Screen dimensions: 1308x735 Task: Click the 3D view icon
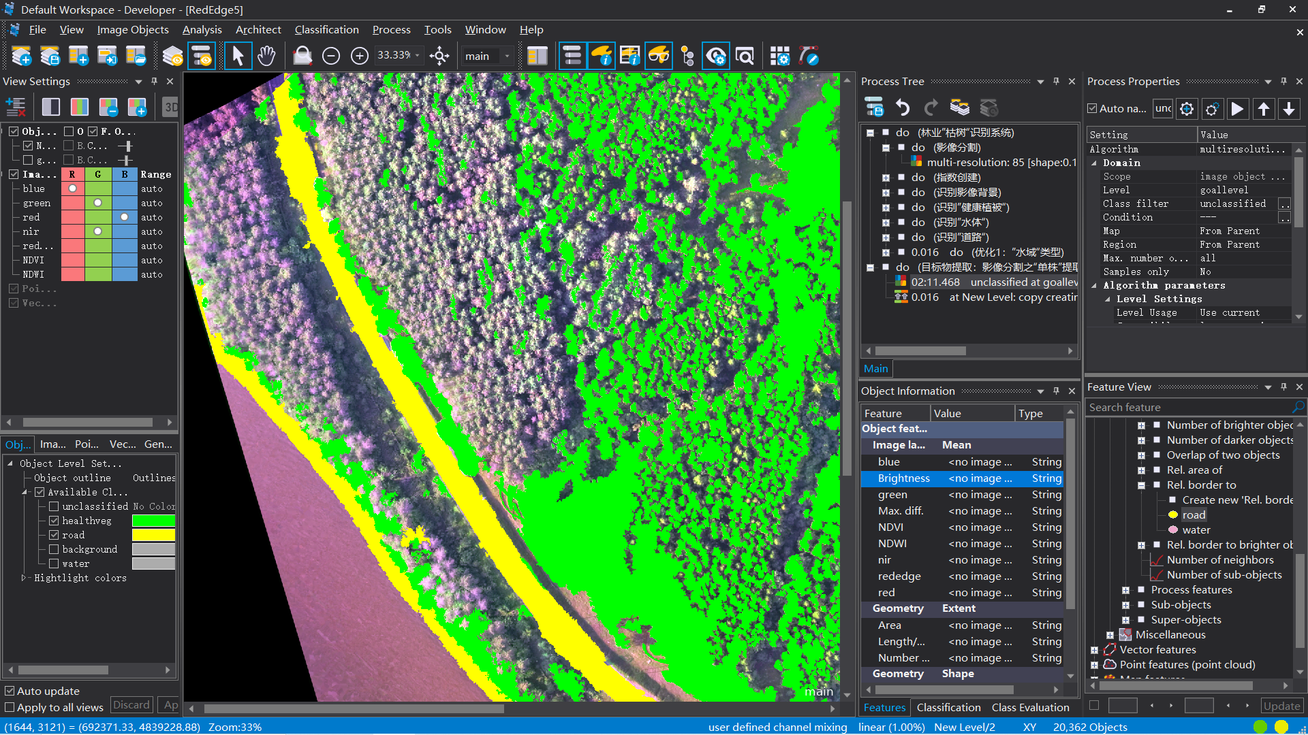point(170,107)
